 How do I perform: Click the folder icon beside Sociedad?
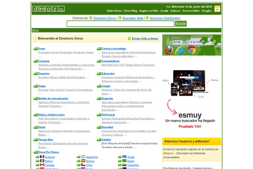[x=99, y=127]
